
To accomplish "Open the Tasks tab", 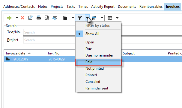I will pos(71,7).
